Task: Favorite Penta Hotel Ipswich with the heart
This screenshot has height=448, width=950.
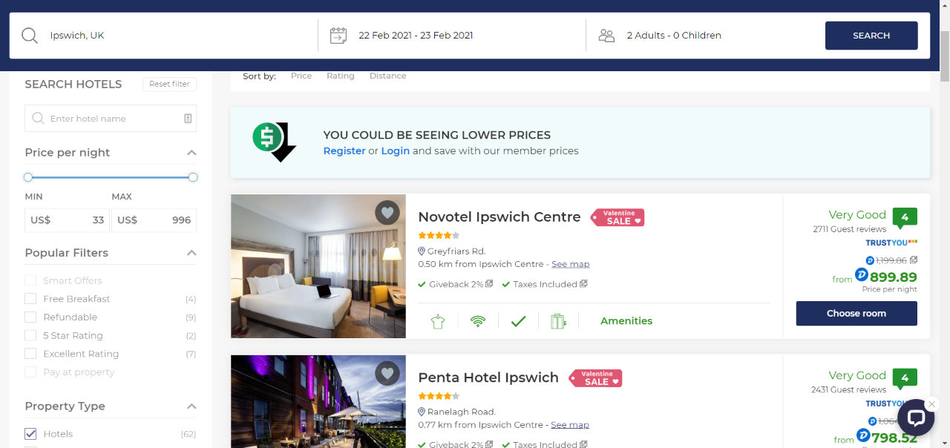Action: pos(387,373)
